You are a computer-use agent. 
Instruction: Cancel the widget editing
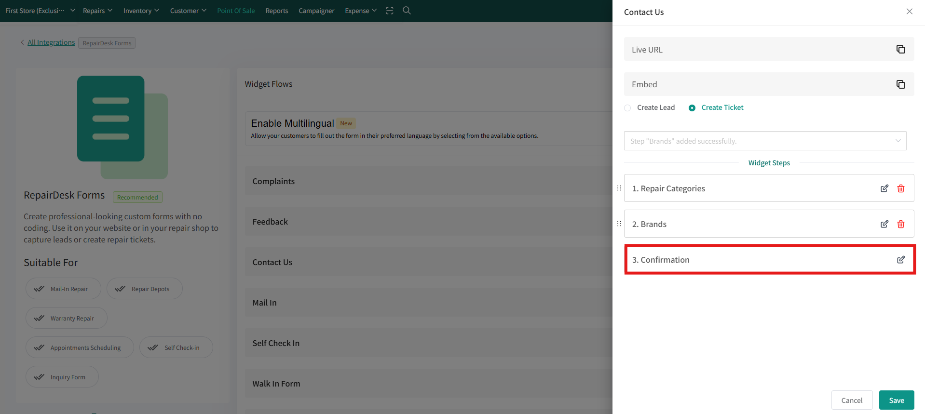[x=852, y=400]
